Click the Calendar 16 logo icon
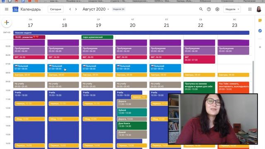This screenshot has width=265, height=149. (15, 9)
